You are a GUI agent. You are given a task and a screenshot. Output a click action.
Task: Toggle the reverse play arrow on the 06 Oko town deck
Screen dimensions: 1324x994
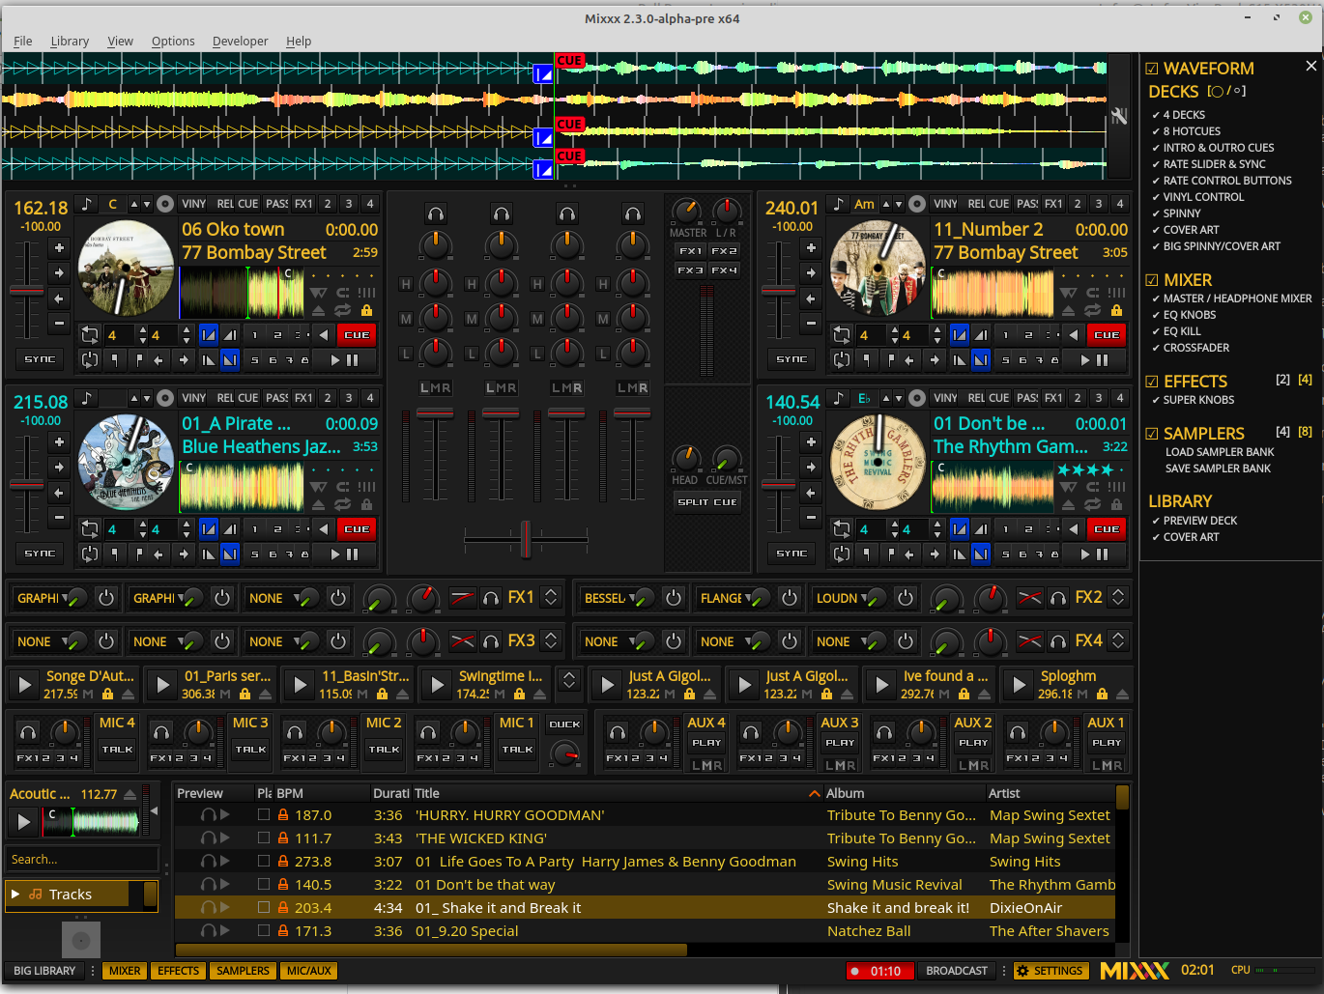click(x=323, y=335)
